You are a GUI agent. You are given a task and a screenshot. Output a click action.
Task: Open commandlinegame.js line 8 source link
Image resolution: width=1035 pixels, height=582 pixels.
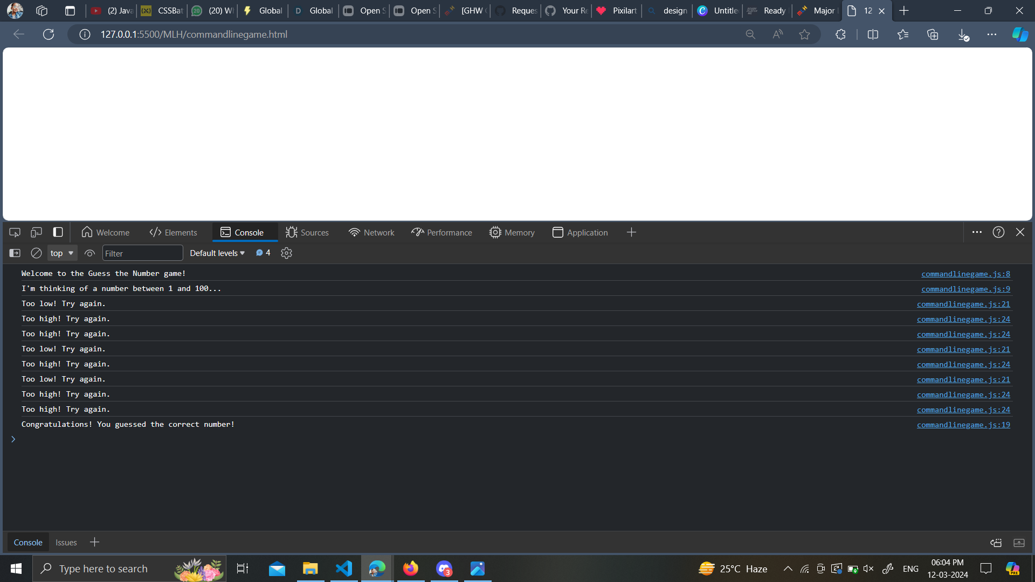pyautogui.click(x=965, y=274)
